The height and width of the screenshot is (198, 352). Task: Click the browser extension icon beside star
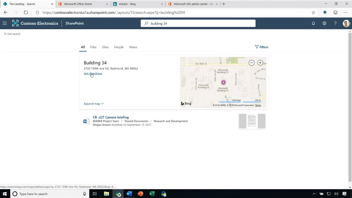tap(325, 12)
